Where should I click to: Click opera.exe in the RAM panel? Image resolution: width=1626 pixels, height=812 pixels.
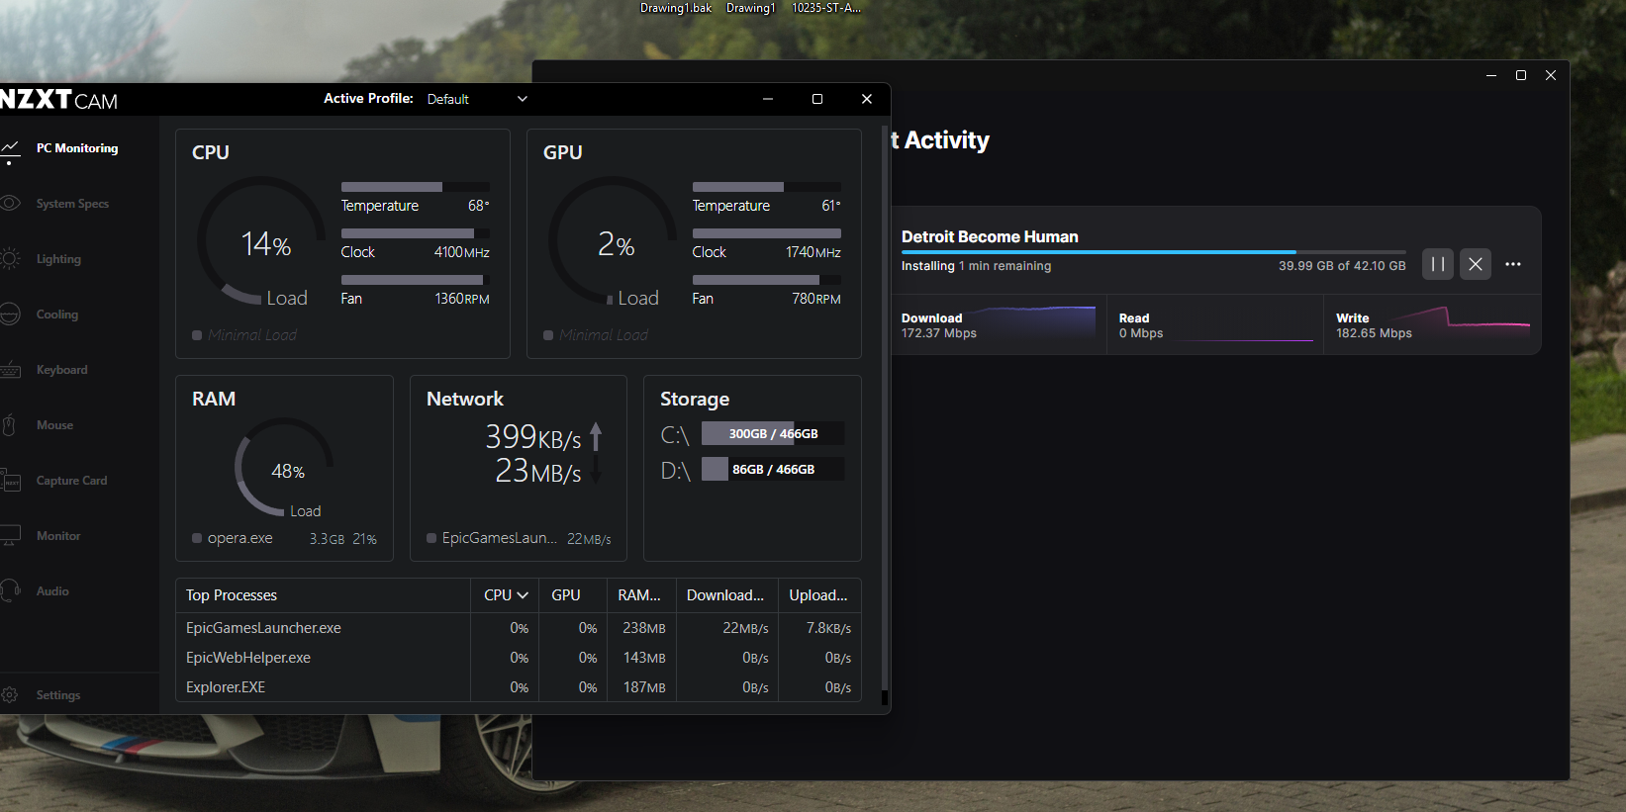[x=239, y=538]
